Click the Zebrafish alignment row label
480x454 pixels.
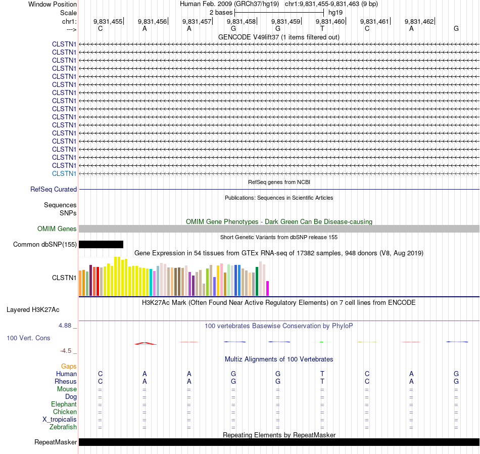click(63, 427)
